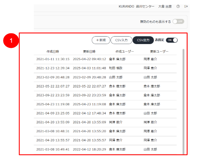Select the cell 2025-04-03 11:01:48

click(x=89, y=68)
